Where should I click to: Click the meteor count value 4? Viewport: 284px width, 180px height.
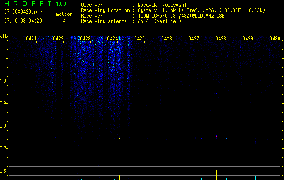64,21
